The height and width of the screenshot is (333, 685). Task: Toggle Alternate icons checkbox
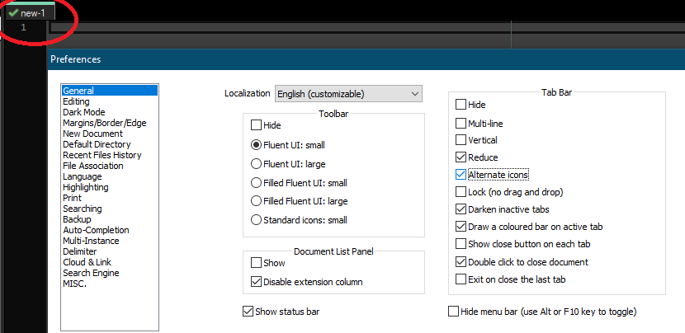pos(461,175)
